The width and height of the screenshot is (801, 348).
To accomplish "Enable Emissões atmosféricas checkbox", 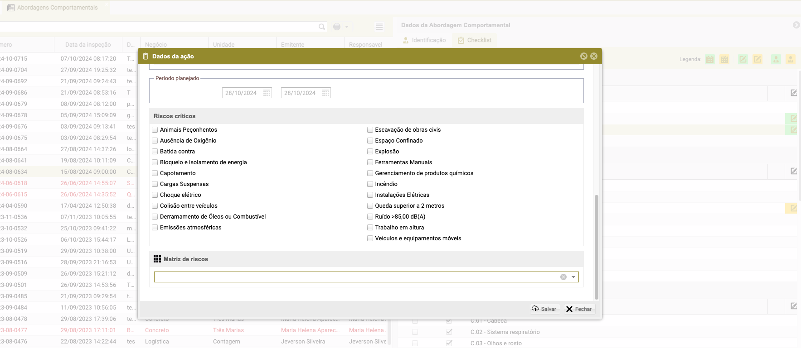I will click(155, 228).
